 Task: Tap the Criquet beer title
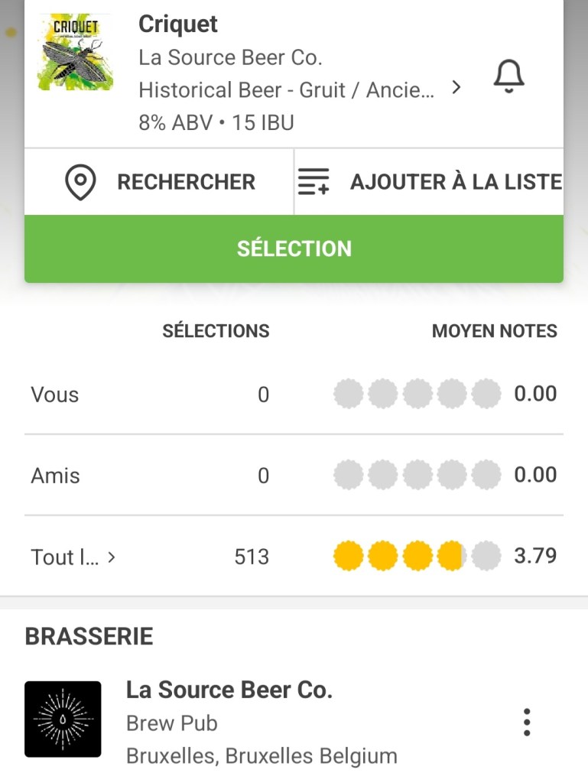tap(178, 24)
